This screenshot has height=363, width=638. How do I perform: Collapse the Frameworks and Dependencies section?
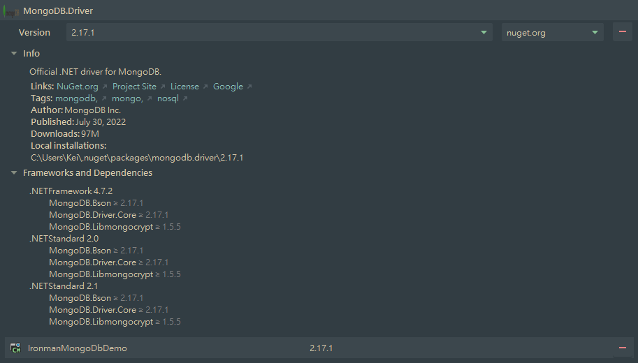pos(13,173)
